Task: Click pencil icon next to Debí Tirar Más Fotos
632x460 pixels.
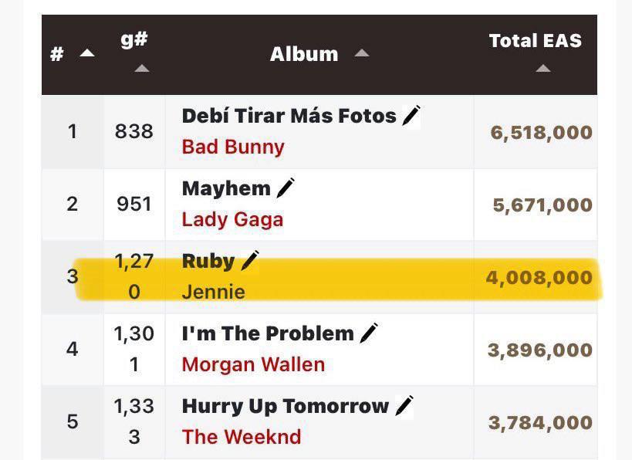Action: (x=411, y=116)
